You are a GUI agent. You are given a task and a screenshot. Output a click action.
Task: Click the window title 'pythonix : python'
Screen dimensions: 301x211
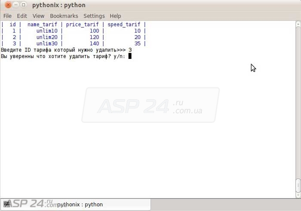click(59, 5)
